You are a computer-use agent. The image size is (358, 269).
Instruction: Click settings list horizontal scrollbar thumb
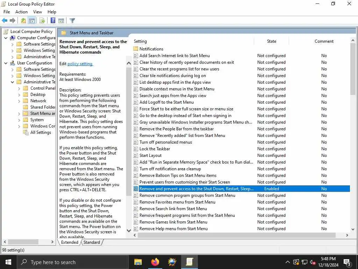click(236, 235)
